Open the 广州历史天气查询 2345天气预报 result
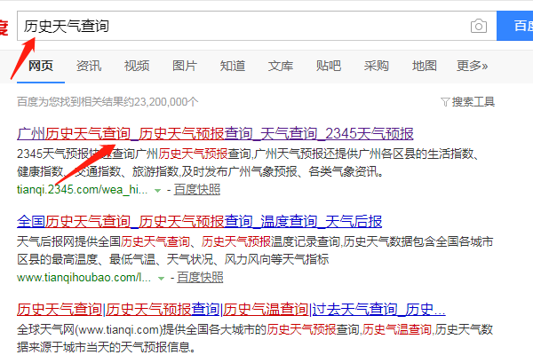The height and width of the screenshot is (355, 533). (x=215, y=133)
